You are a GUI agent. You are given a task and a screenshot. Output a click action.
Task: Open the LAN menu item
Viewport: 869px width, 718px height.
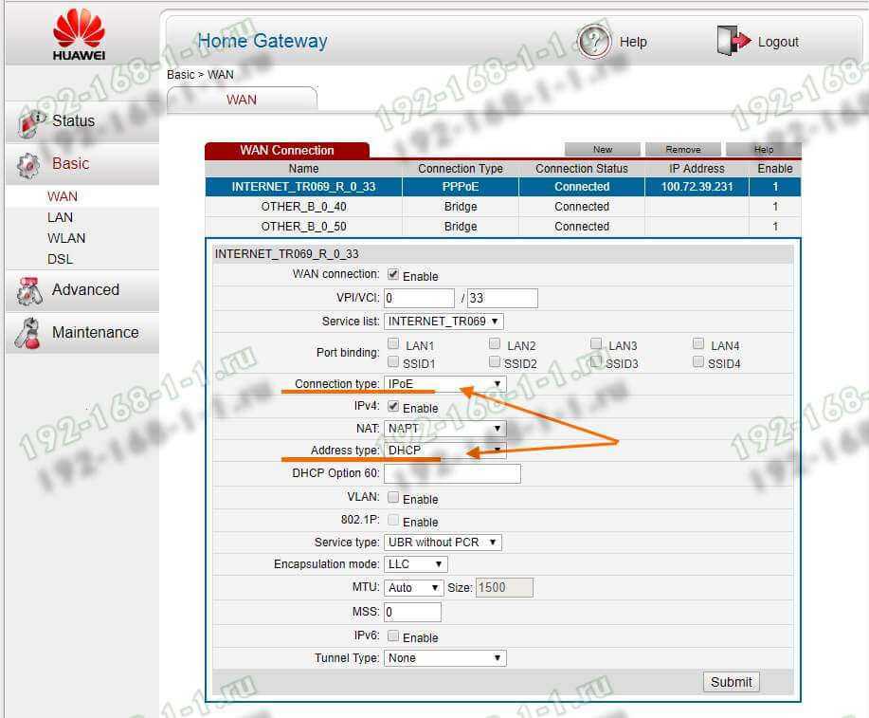click(60, 217)
